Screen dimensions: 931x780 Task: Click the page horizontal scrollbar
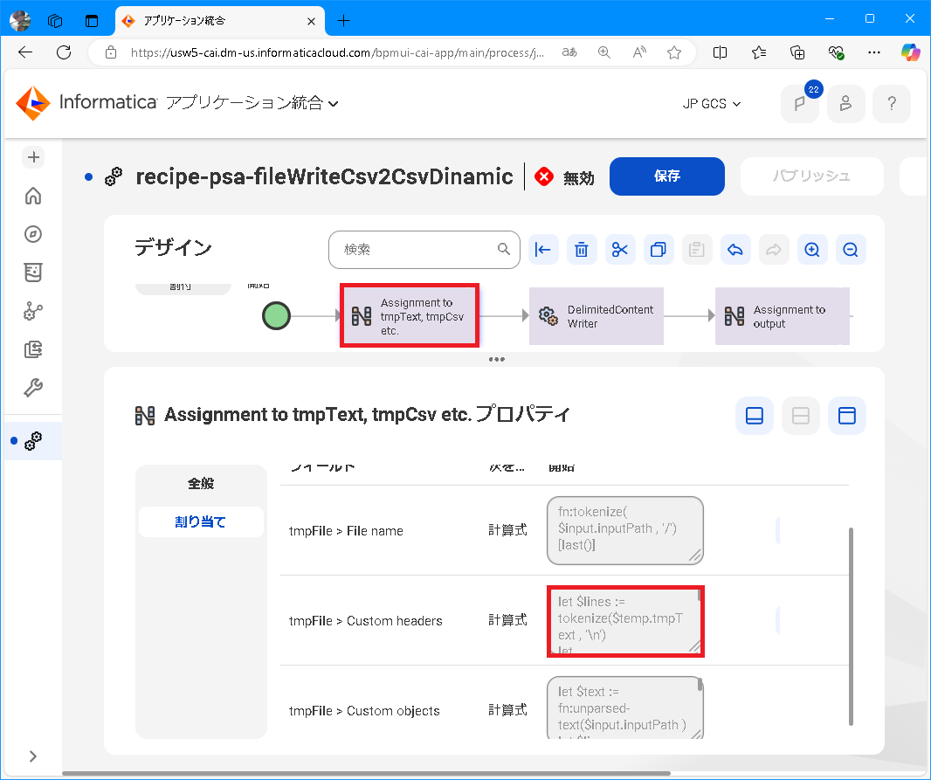366,774
